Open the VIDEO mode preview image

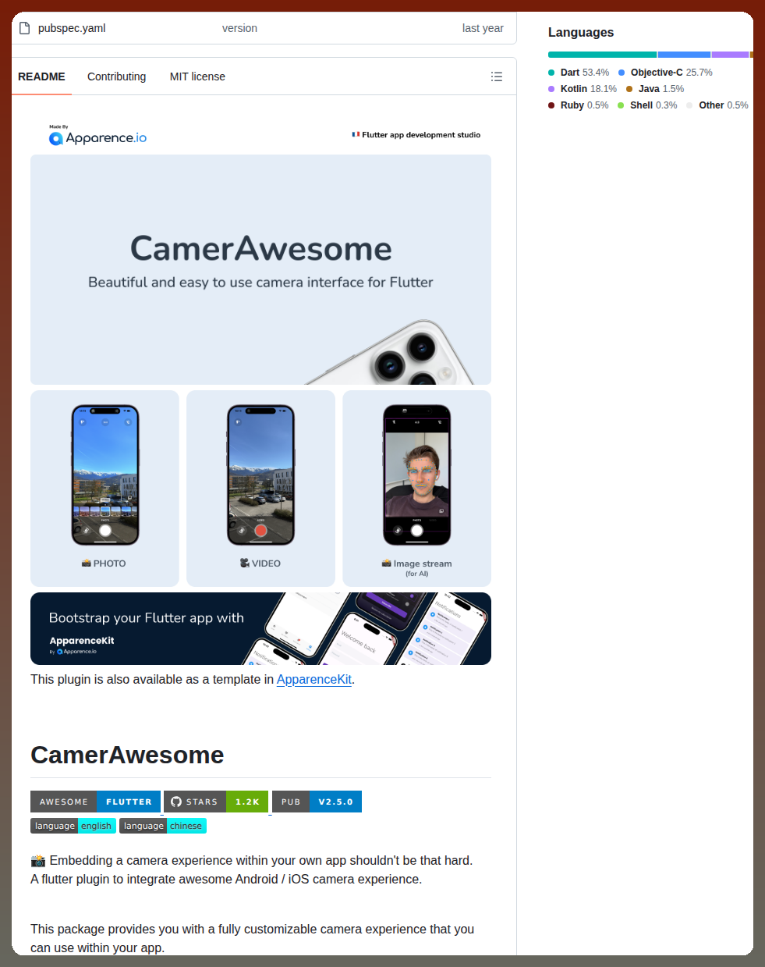click(x=260, y=489)
